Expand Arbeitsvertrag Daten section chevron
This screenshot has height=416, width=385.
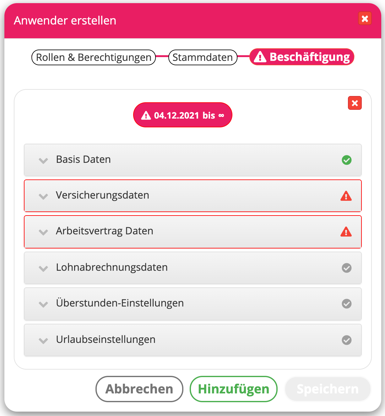coord(43,232)
